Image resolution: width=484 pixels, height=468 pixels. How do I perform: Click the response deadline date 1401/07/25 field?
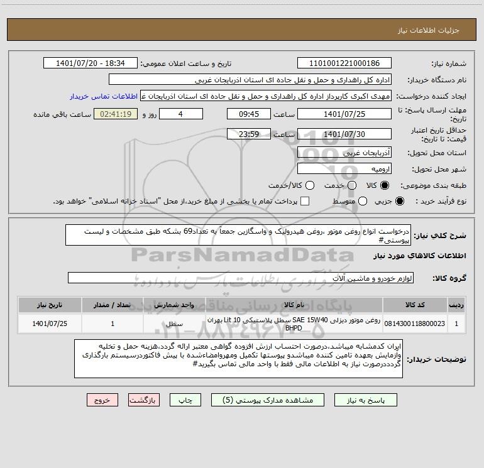pyautogui.click(x=344, y=114)
